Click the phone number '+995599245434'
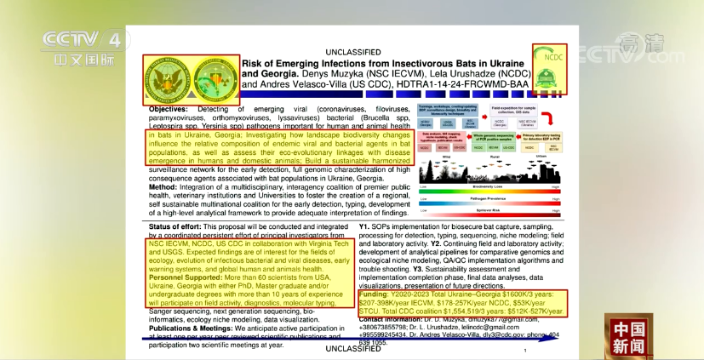The width and height of the screenshot is (704, 360). pos(383,335)
